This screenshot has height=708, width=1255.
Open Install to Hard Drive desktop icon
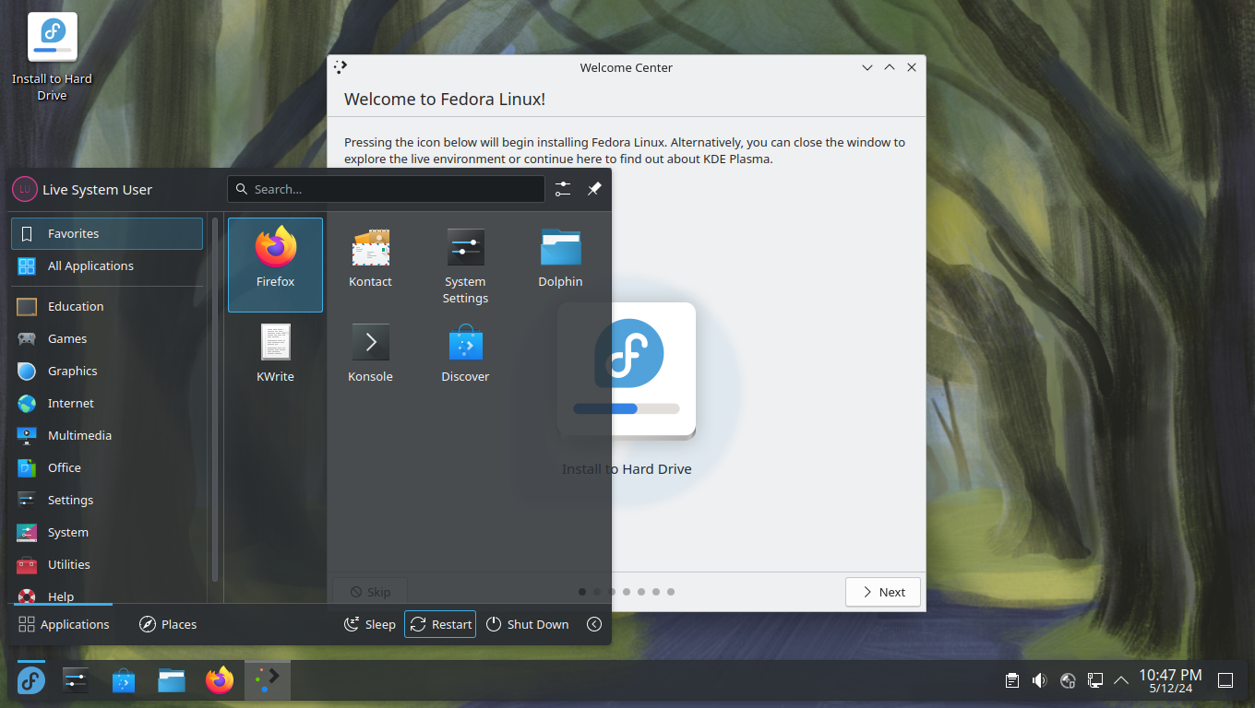[53, 57]
